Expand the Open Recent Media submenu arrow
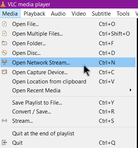138x148 pixels. click(x=131, y=90)
